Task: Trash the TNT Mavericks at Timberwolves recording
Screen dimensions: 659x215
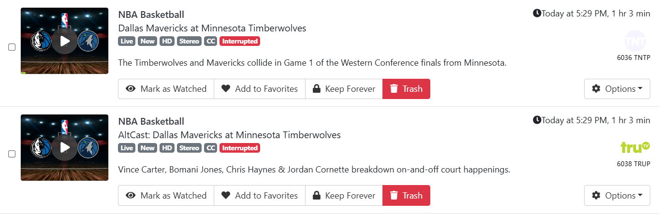Action: point(406,89)
